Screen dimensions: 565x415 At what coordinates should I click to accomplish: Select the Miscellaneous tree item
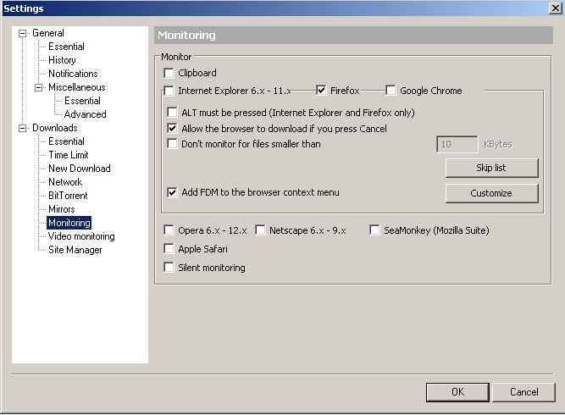(77, 87)
